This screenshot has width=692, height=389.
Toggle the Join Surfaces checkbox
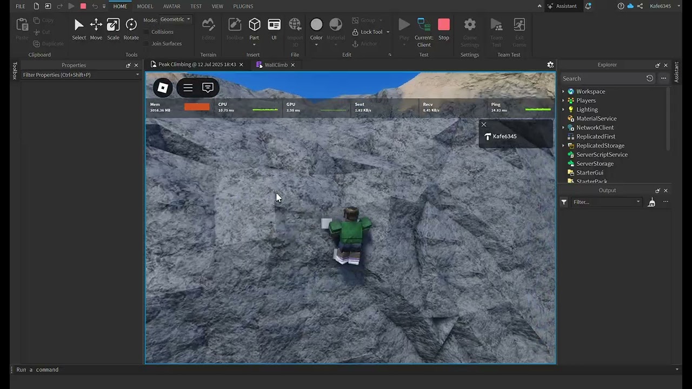147,44
